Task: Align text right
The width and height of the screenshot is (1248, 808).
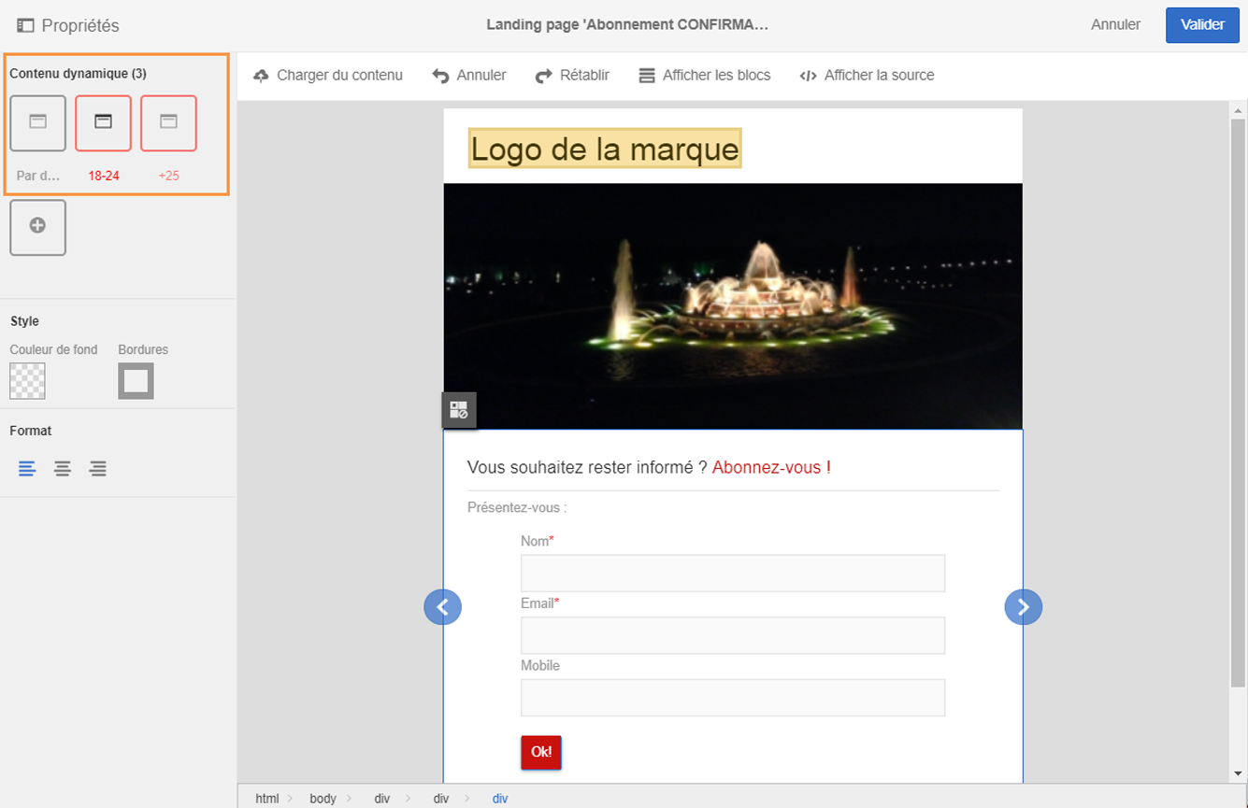Action: coord(98,469)
